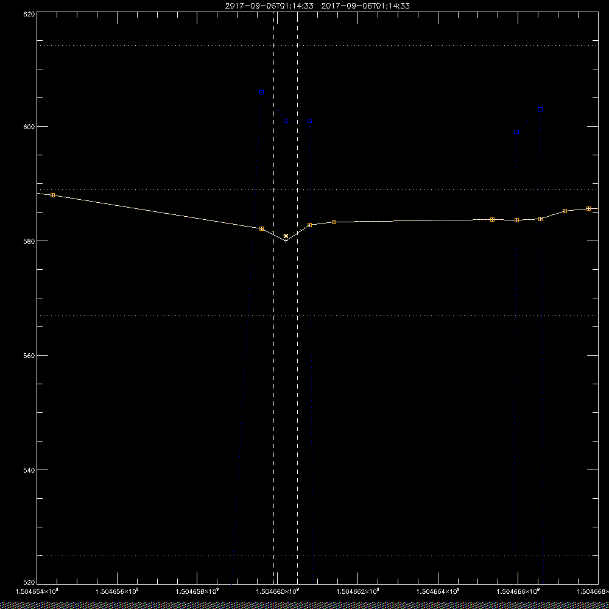Viewport: 609px width, 609px height.
Task: Click the 1.504662×10⁹ x-axis label
Action: click(357, 591)
